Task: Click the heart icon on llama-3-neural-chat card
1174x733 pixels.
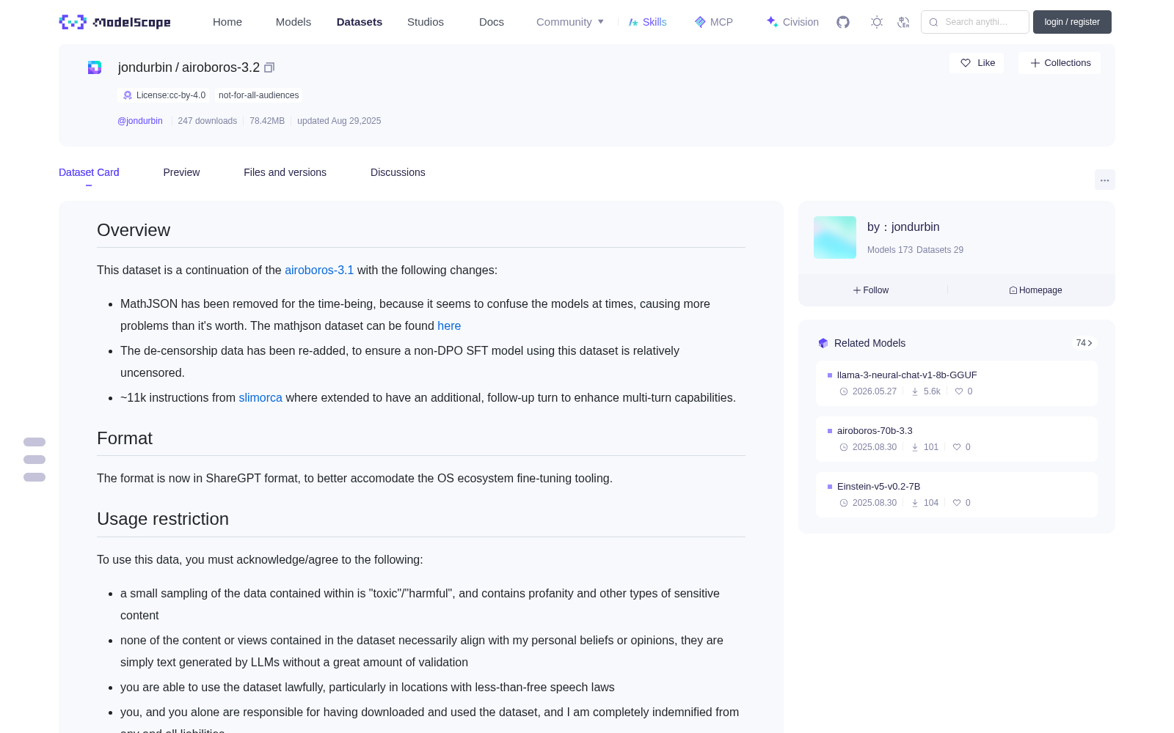Action: point(958,391)
